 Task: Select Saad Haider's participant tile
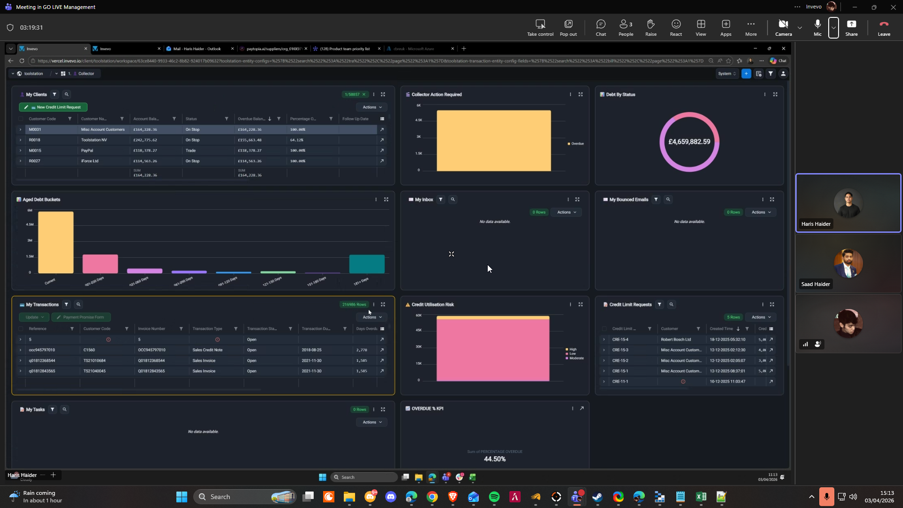pos(848,263)
